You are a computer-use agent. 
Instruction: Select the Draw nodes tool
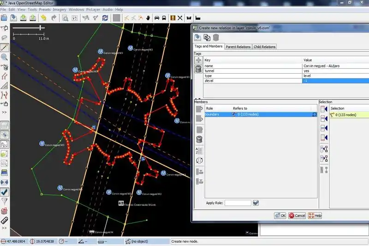(x=4, y=47)
